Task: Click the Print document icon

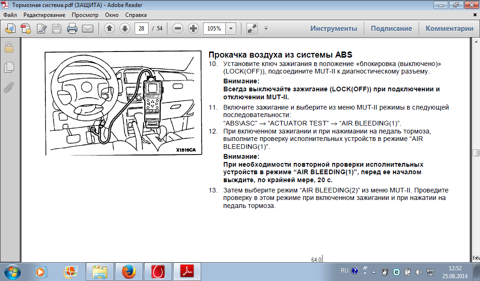Action: [72, 29]
